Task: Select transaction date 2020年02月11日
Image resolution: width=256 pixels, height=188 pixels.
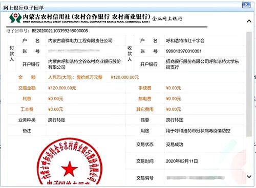Action: pyautogui.click(x=182, y=161)
